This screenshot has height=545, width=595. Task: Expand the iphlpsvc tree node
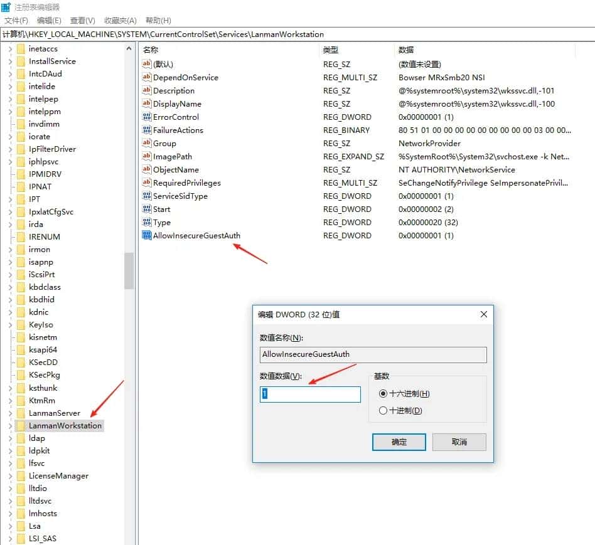[10, 162]
